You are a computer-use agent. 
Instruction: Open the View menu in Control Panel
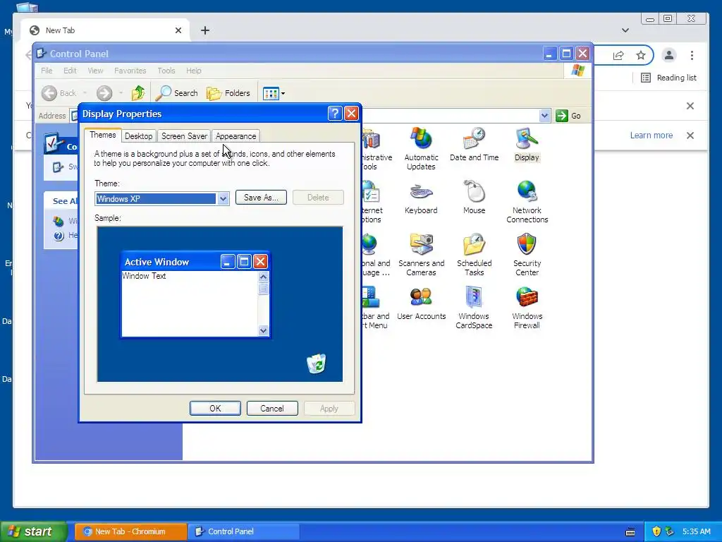click(95, 71)
